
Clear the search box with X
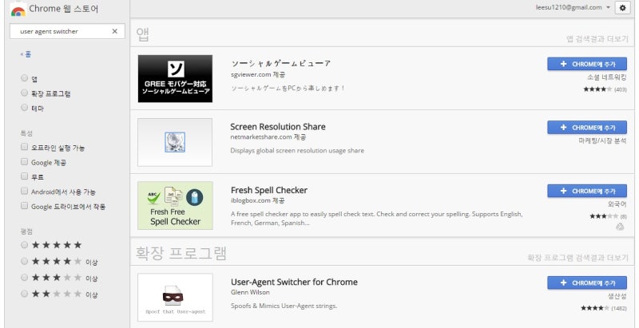pos(114,31)
